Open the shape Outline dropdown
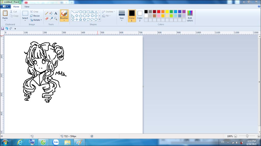 pyautogui.click(x=109, y=12)
